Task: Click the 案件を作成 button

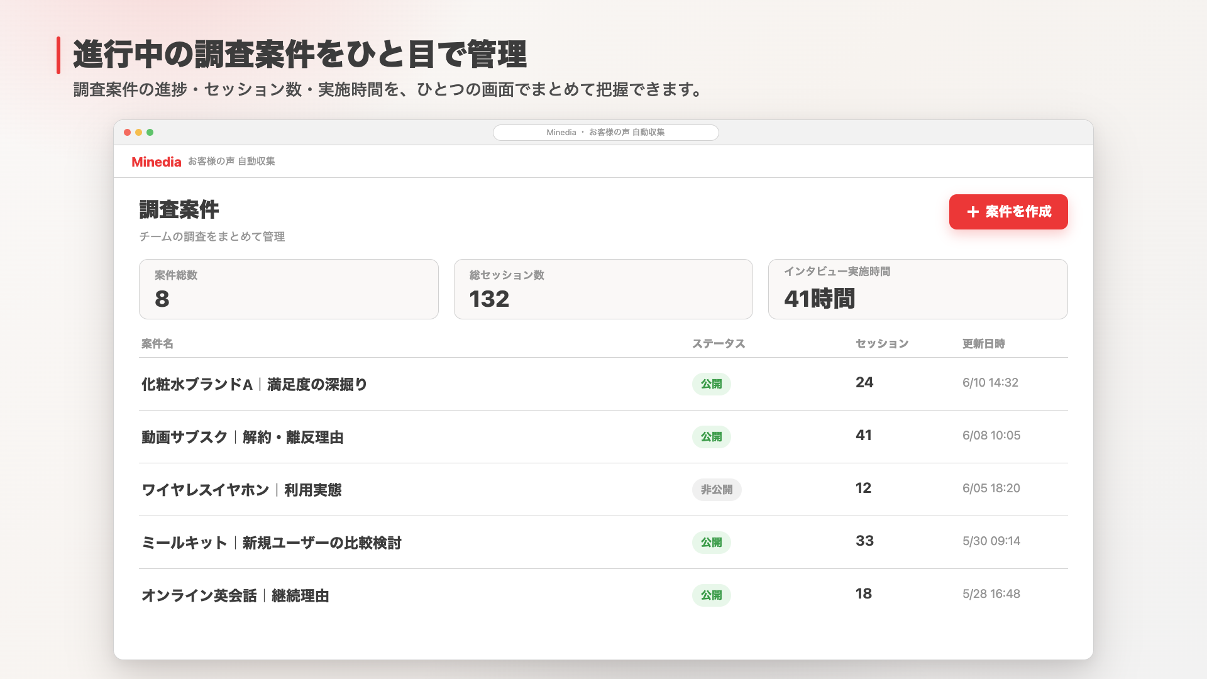Action: coord(1008,212)
